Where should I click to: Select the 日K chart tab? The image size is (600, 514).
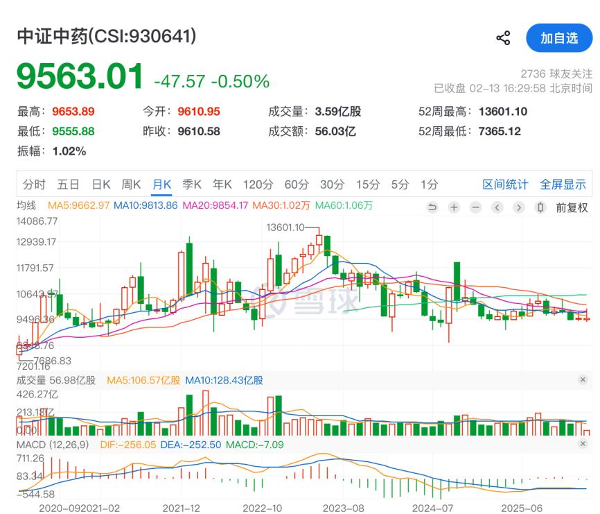tap(101, 185)
